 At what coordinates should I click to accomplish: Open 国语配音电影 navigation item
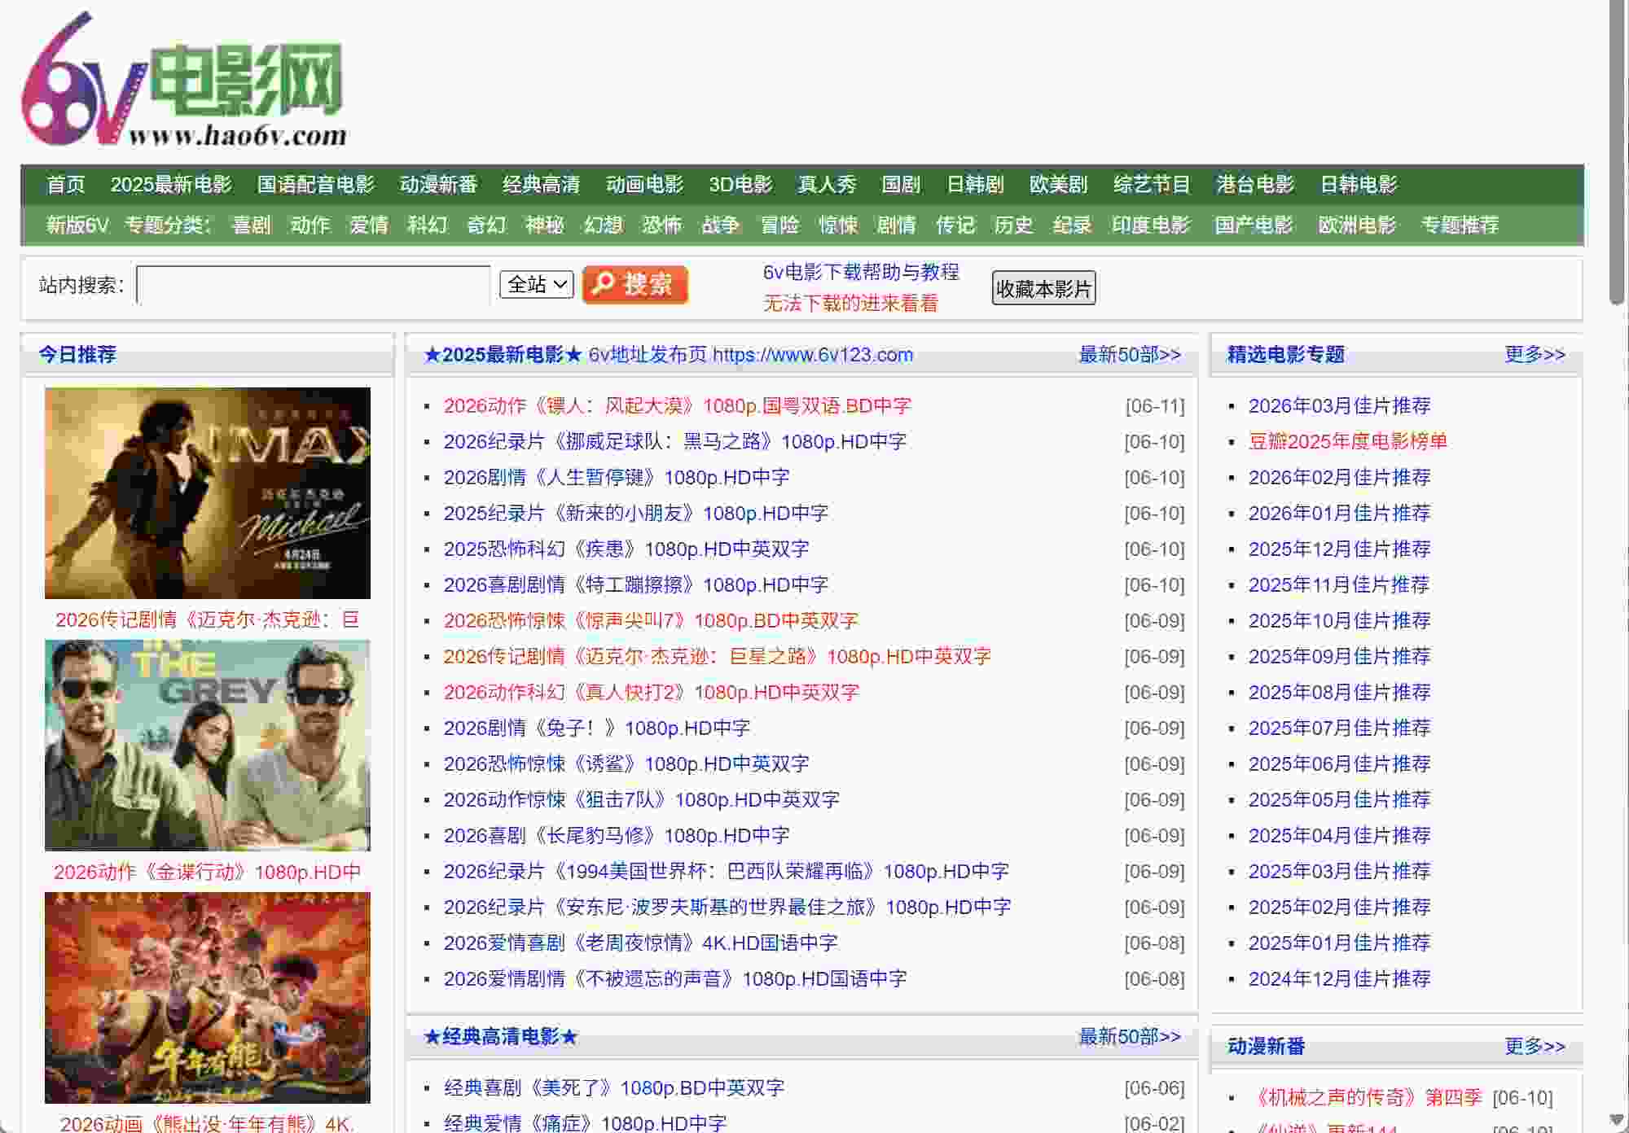(316, 185)
